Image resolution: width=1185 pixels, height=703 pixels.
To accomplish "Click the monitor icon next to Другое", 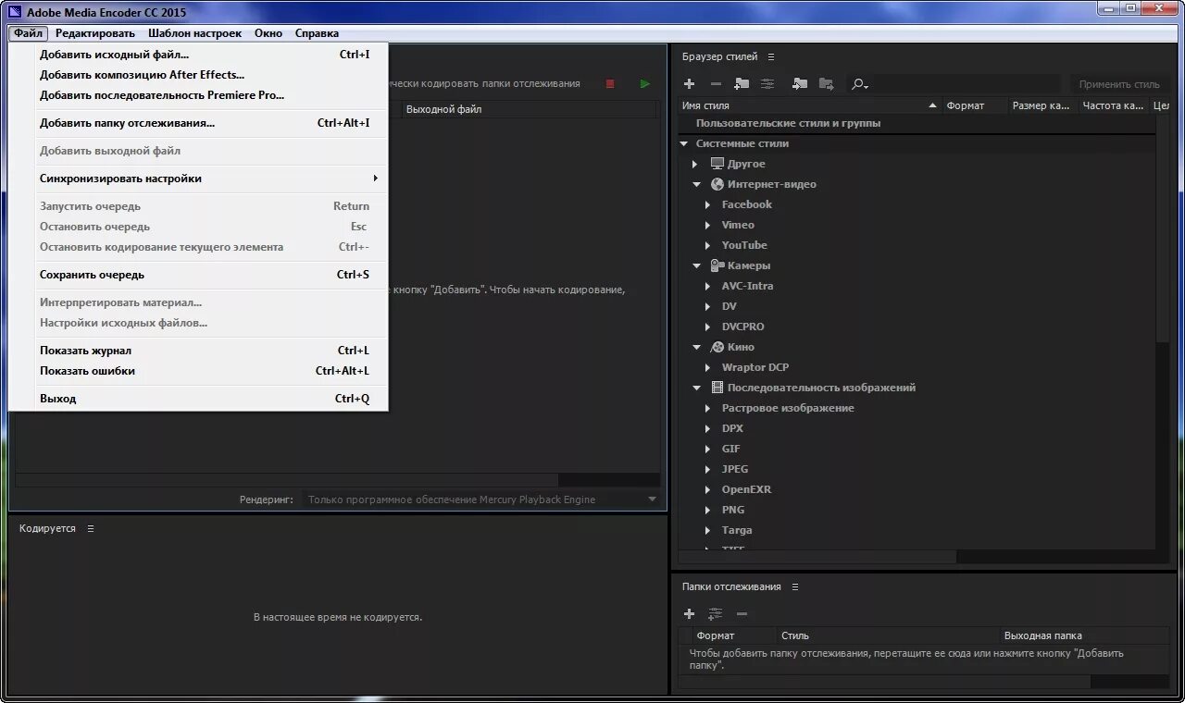I will pos(717,164).
